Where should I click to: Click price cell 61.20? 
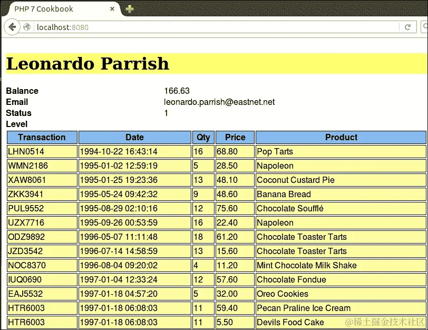click(x=235, y=237)
